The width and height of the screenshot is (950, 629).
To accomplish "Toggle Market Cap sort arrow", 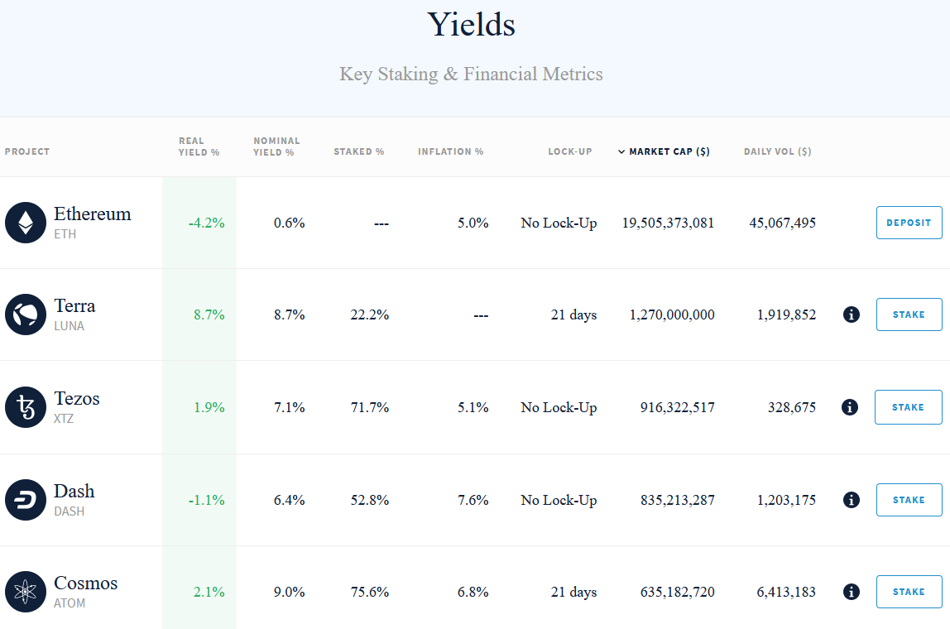I will [621, 151].
